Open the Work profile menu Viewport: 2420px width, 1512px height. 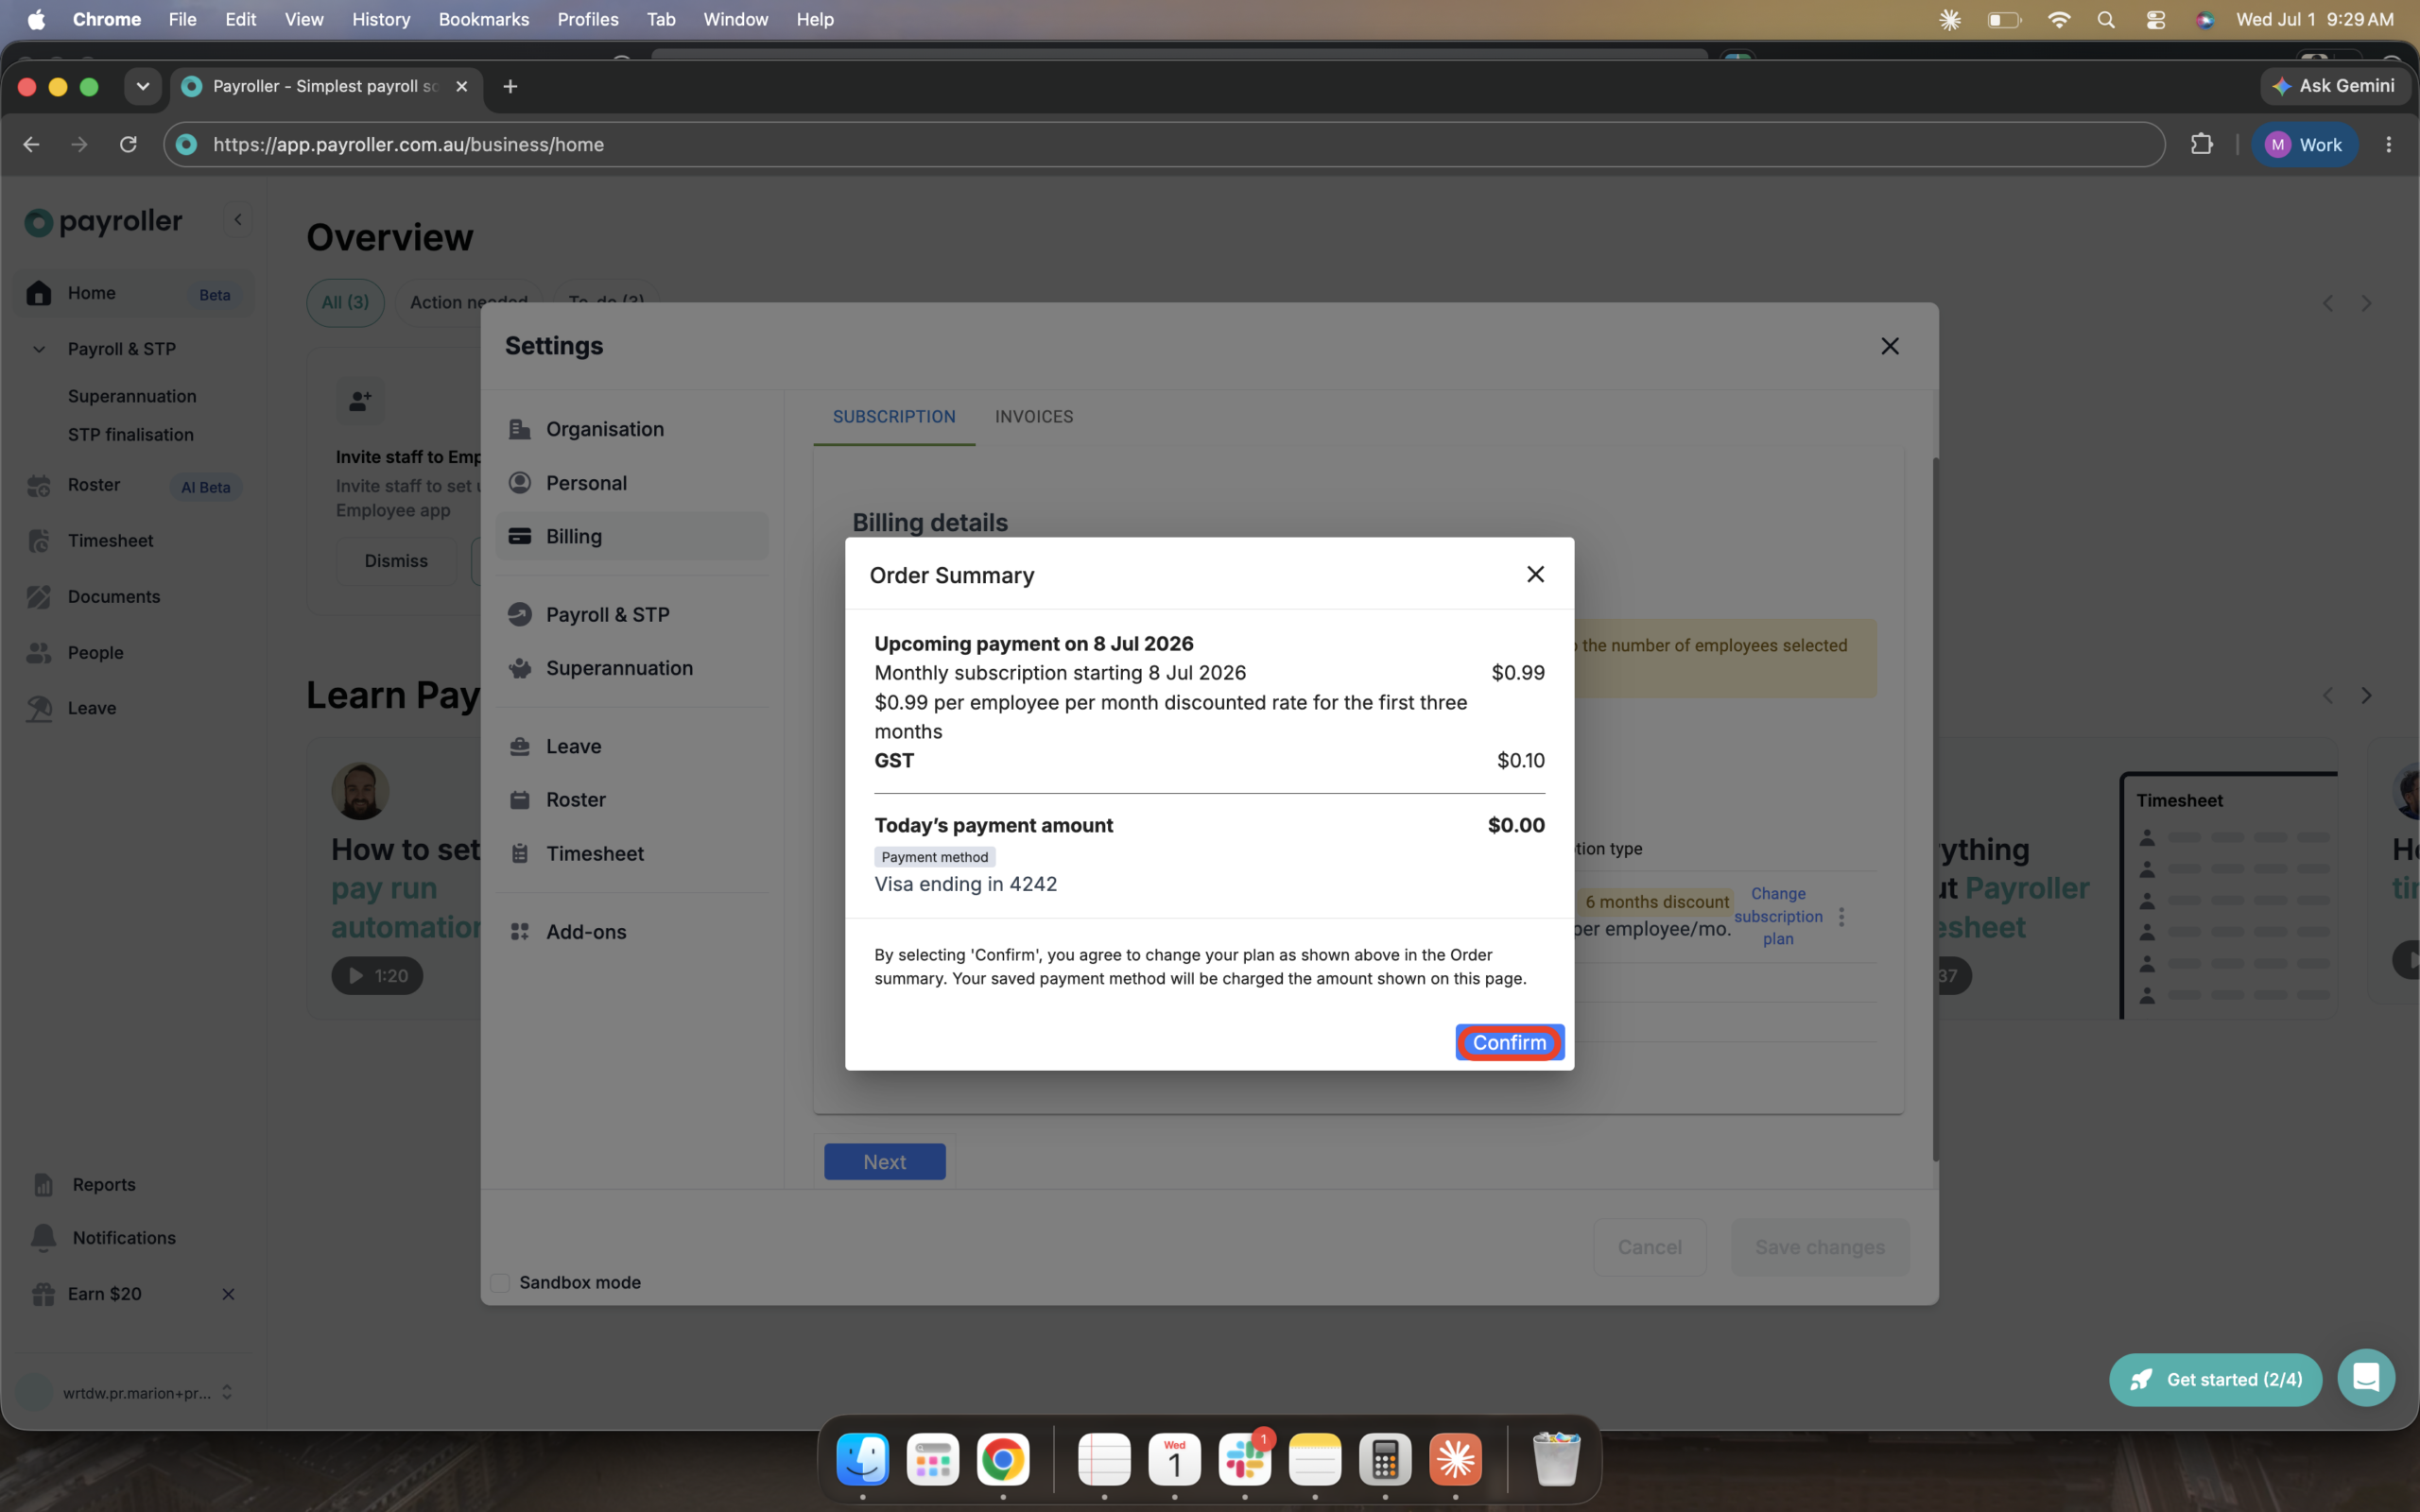pyautogui.click(x=2303, y=144)
